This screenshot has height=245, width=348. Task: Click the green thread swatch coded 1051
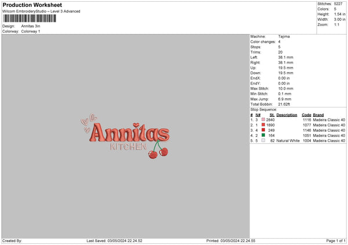click(263, 135)
